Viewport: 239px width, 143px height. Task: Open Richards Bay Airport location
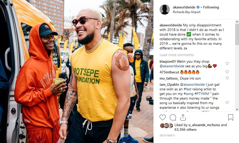tap(186, 12)
